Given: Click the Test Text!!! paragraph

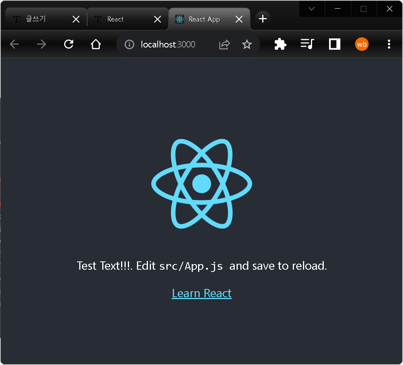Looking at the screenshot, I should (202, 266).
